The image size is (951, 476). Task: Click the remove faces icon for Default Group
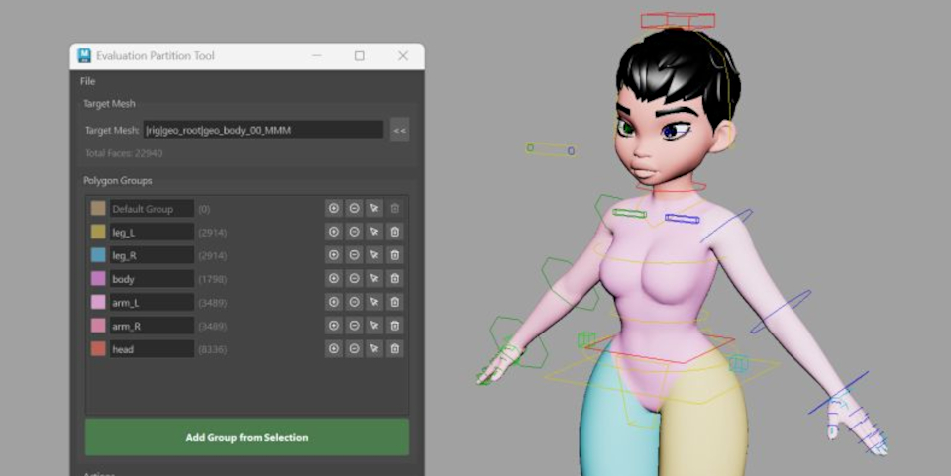coord(354,209)
